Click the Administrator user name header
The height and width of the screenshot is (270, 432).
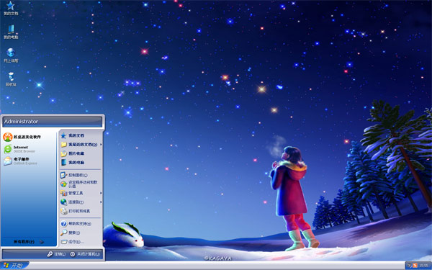[53, 122]
